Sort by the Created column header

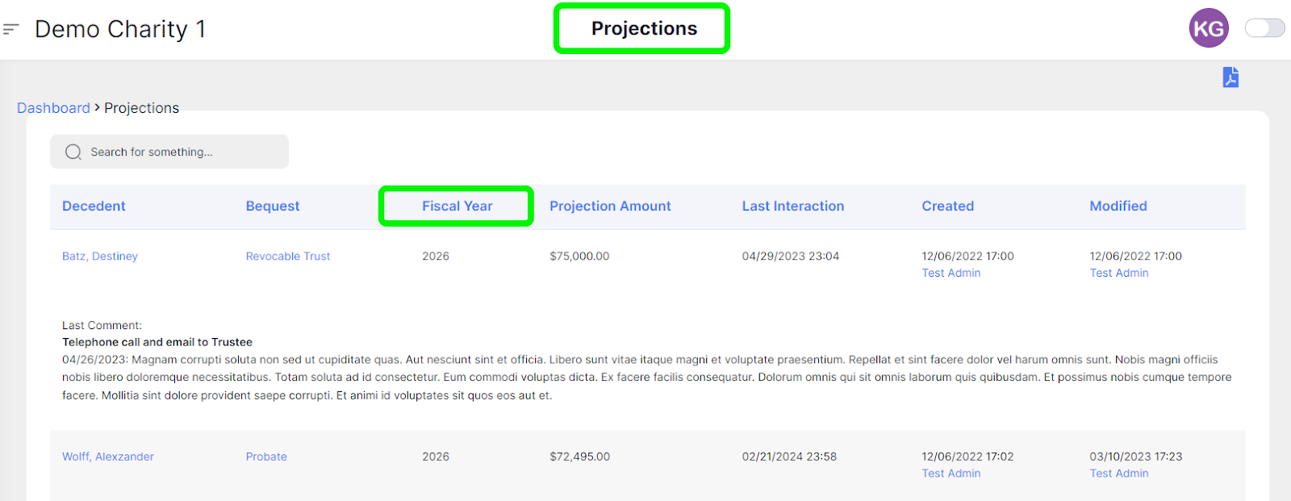point(948,206)
